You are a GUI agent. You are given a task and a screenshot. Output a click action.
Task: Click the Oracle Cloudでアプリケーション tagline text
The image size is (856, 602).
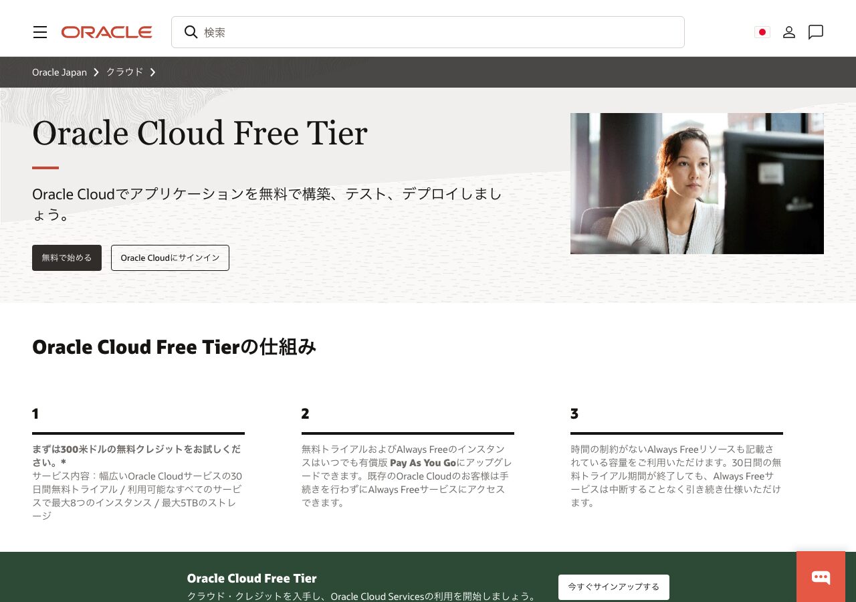(x=267, y=204)
